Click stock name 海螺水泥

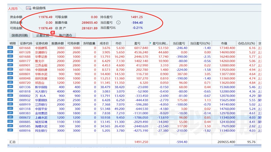[x=41, y=126]
